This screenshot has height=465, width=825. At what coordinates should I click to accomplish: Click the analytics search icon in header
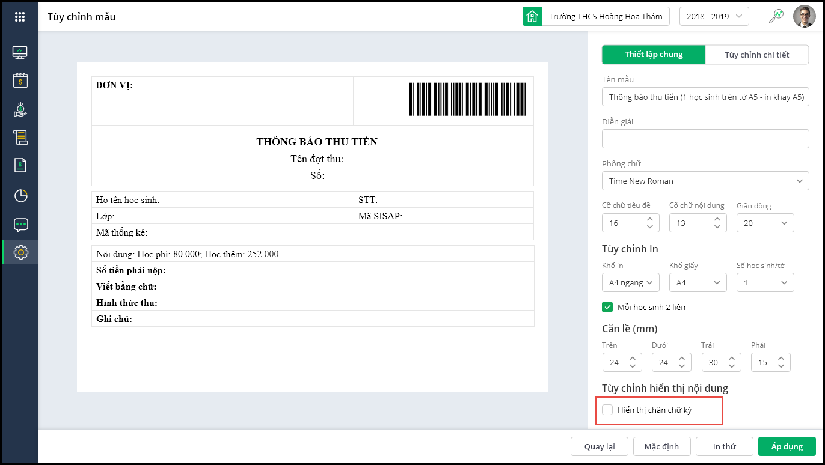pos(776,16)
